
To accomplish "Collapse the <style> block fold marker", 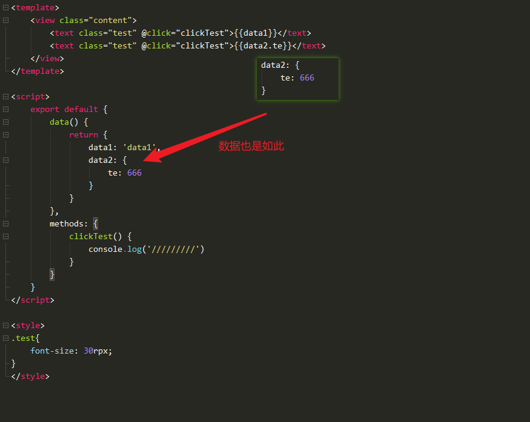I will 5,325.
